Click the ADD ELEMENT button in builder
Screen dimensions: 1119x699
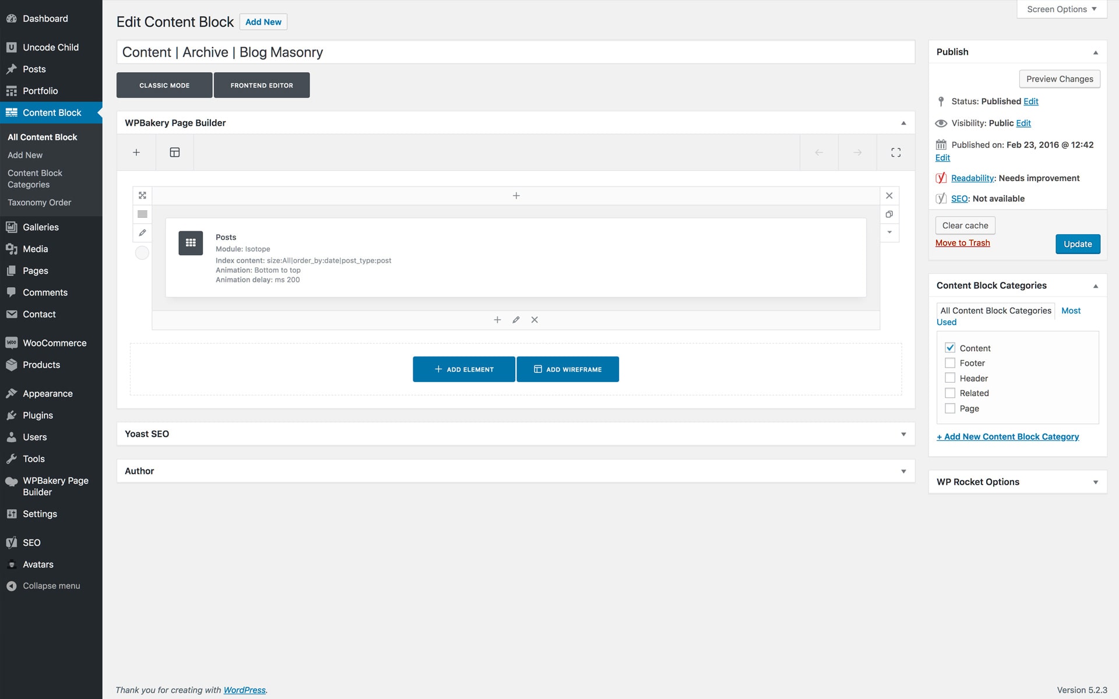tap(463, 369)
